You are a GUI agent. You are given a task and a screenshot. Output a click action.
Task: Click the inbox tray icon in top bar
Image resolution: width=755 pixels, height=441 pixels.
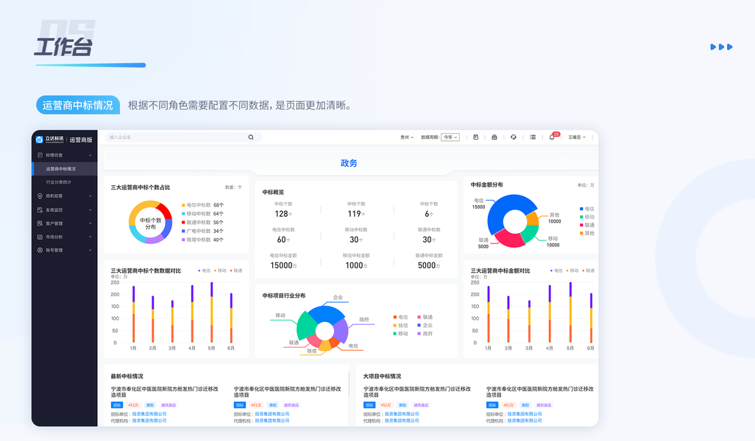click(x=494, y=137)
